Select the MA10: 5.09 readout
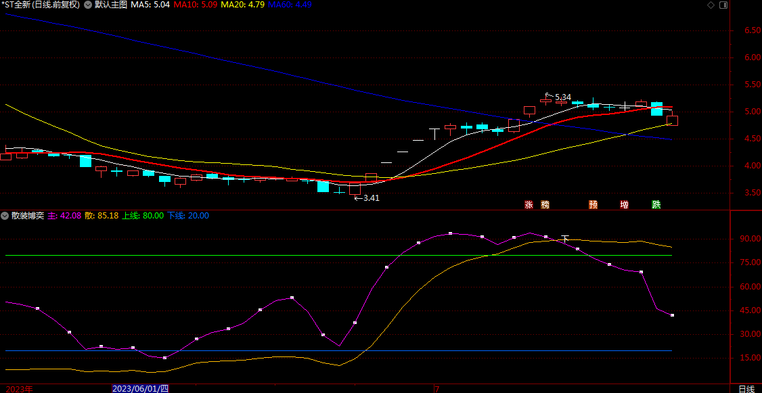This screenshot has height=393, width=762. click(196, 5)
